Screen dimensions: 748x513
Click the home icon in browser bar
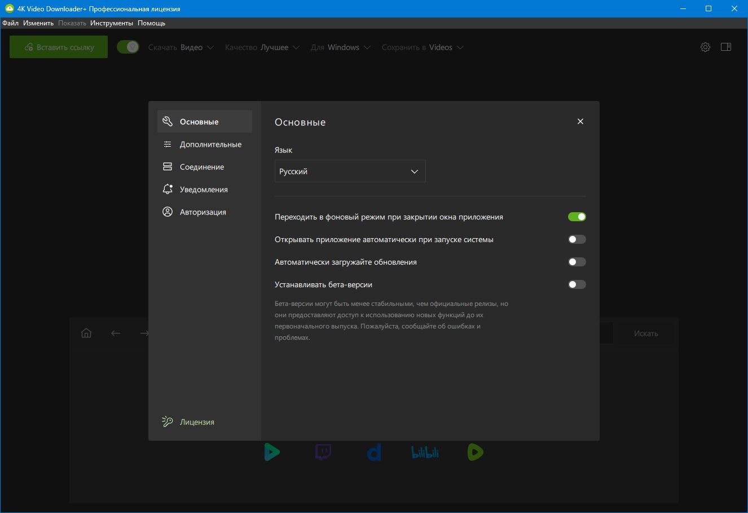(x=86, y=333)
